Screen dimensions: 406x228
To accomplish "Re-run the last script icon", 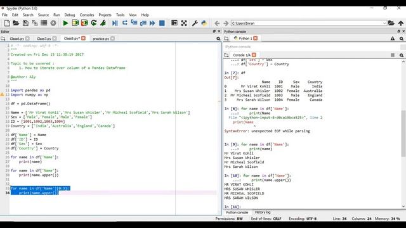I will coord(94,23).
